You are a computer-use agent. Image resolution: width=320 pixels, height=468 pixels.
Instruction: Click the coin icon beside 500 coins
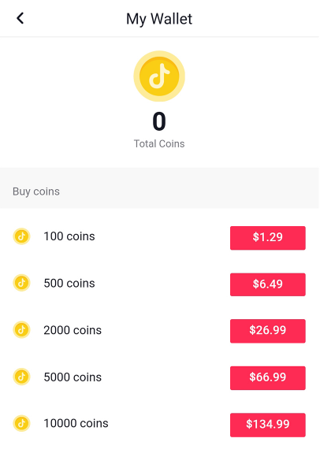pos(21,283)
